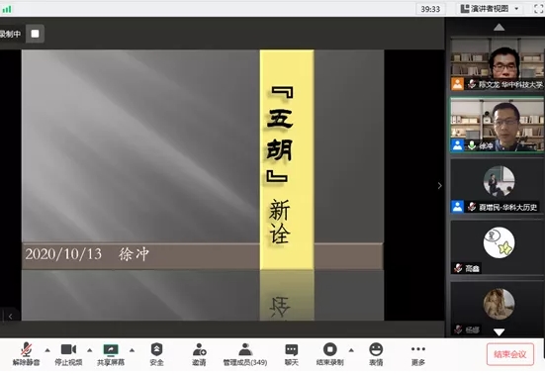Image resolution: width=545 pixels, height=375 pixels.
Task: Click orange profile icon on 陈文龙 tile
Action: click(457, 84)
